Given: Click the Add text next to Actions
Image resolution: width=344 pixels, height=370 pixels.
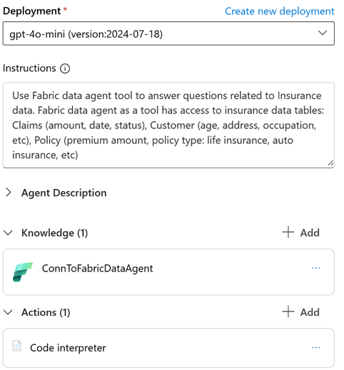Looking at the screenshot, I should [x=310, y=312].
